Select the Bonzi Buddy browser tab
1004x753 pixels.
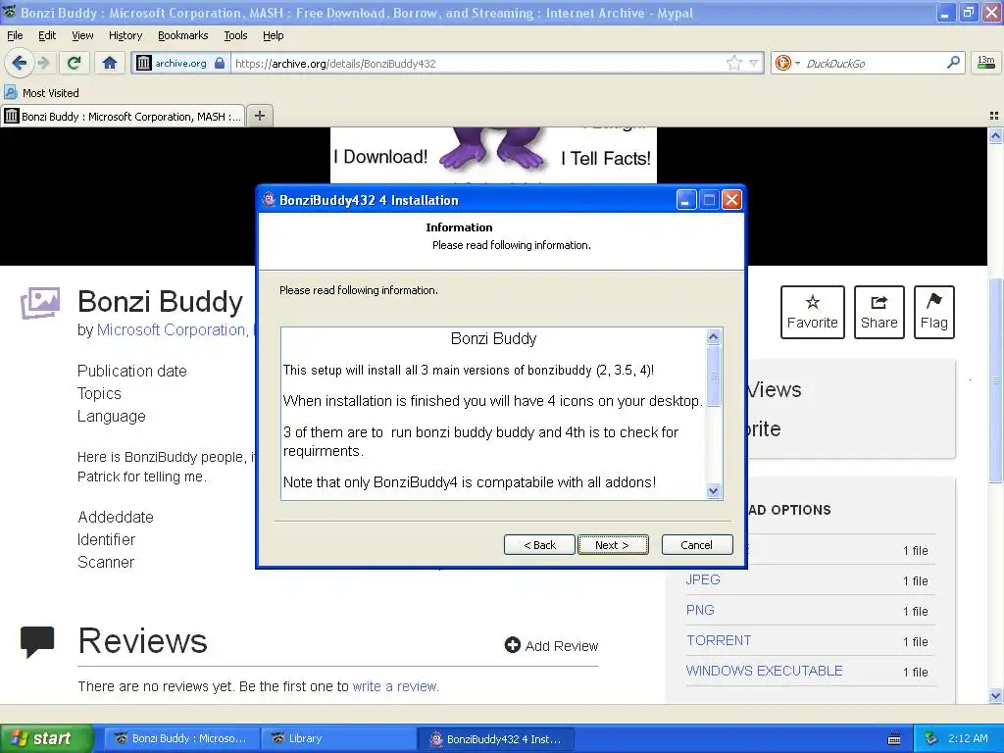[x=123, y=116]
